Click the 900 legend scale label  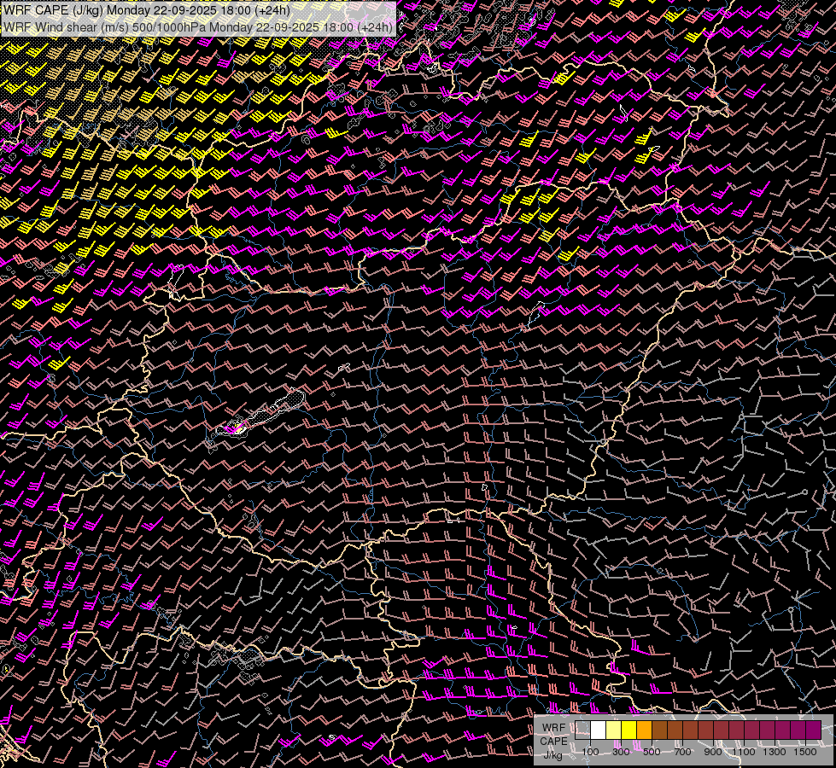coord(713,752)
